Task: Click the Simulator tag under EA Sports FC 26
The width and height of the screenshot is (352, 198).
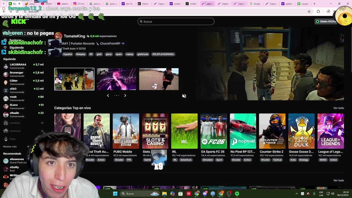Action: click(208, 160)
